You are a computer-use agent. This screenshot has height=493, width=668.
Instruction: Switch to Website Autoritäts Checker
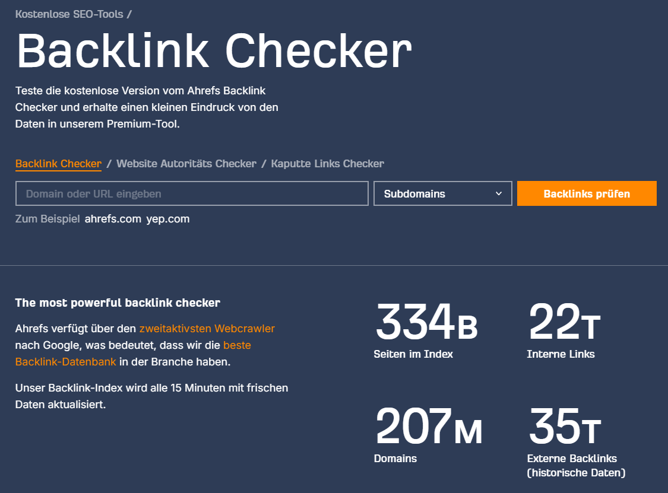[x=185, y=163]
